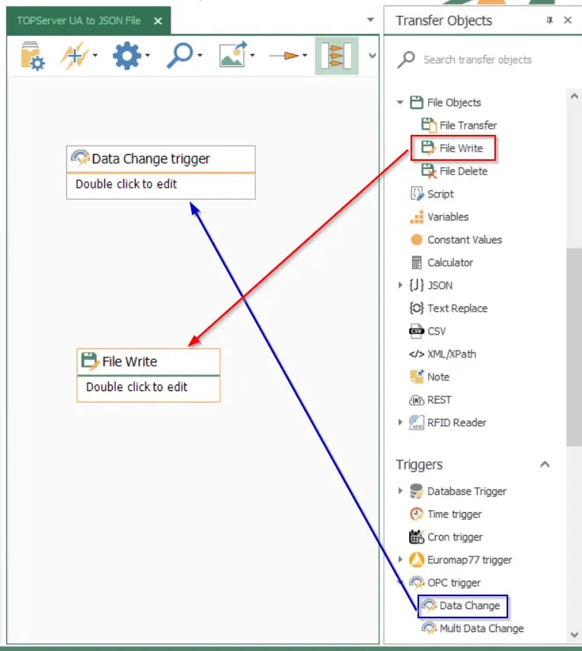Click the XML/XPath tag icon

(417, 354)
